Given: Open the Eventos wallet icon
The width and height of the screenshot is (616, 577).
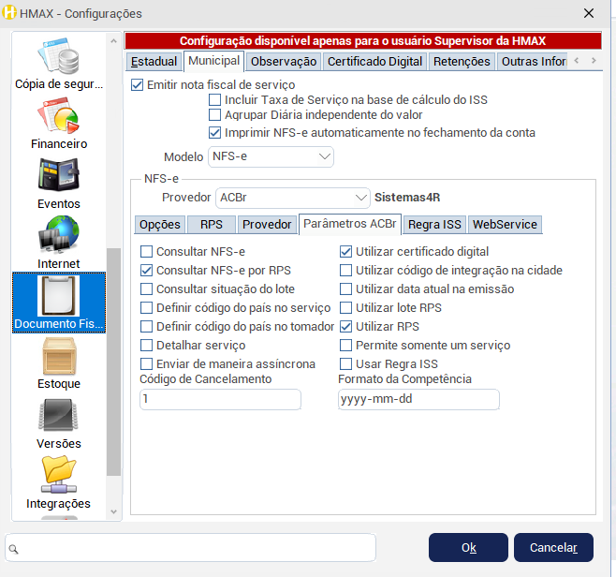Looking at the screenshot, I should tap(59, 177).
